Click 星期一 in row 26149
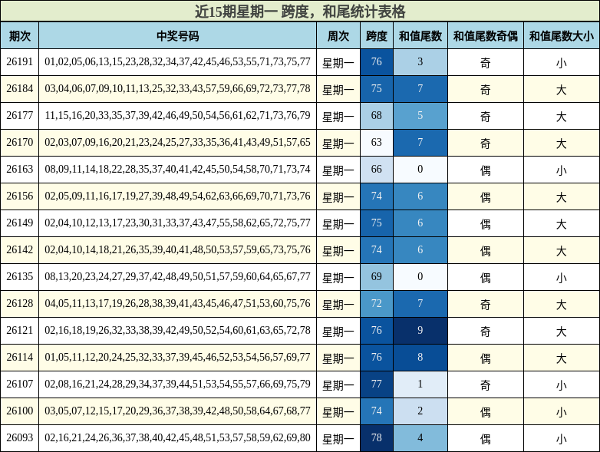 coord(338,224)
